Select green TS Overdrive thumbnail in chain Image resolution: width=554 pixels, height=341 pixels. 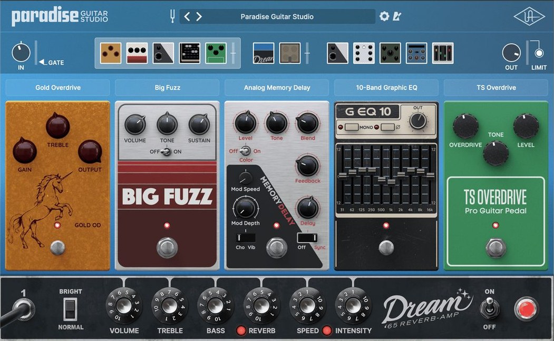click(x=216, y=53)
